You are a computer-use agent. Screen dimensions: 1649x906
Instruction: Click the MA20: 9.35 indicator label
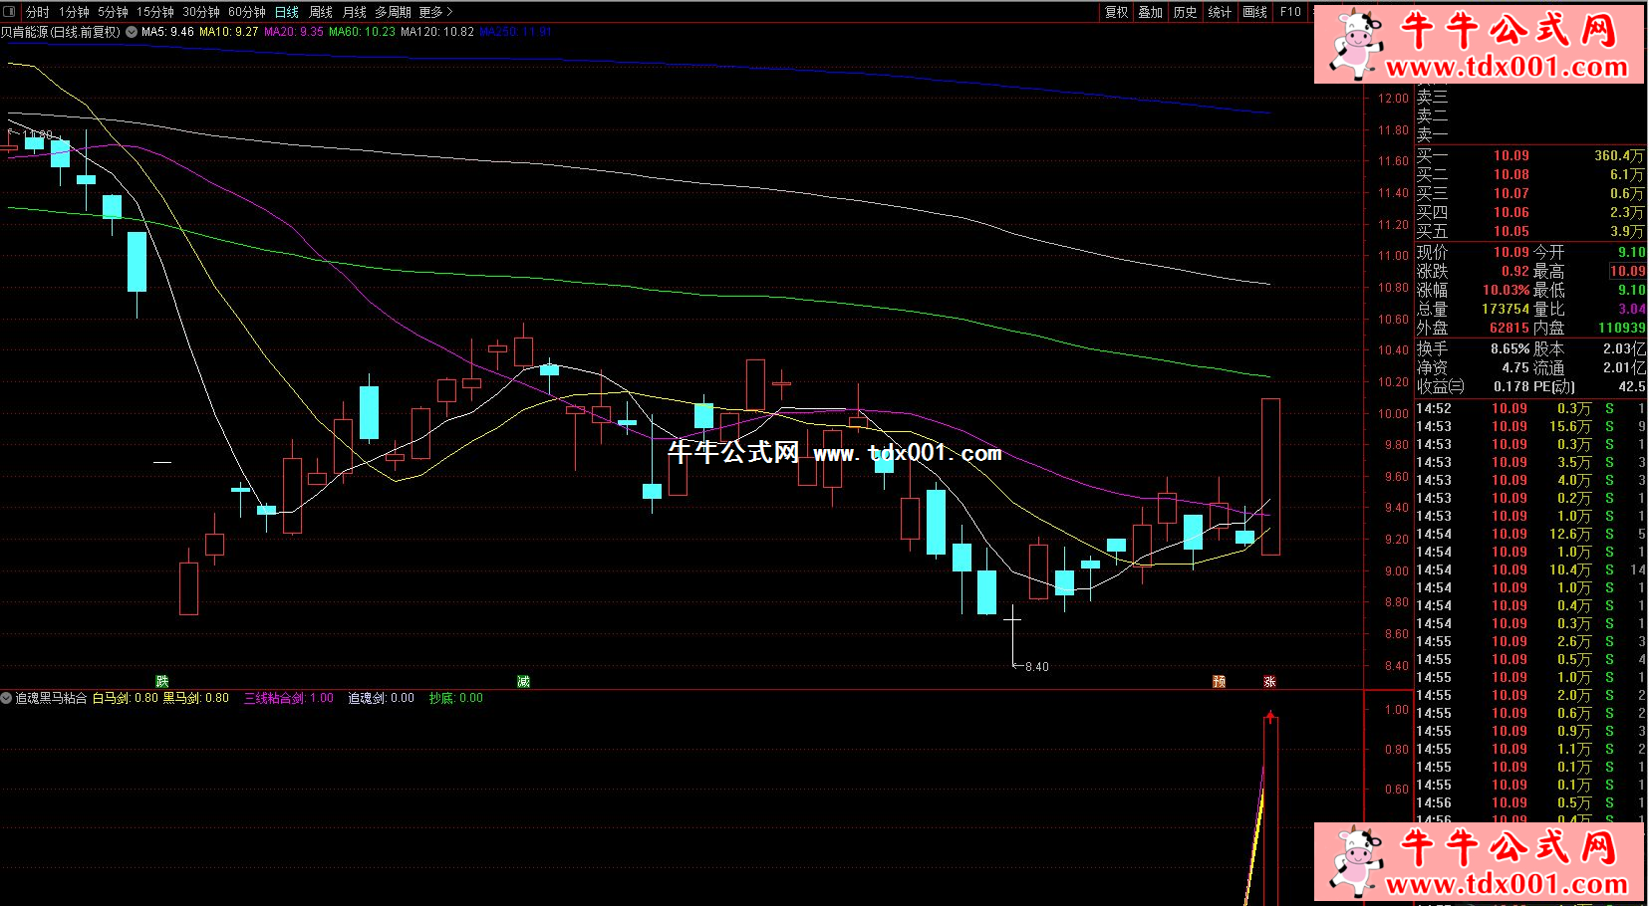coord(294,32)
